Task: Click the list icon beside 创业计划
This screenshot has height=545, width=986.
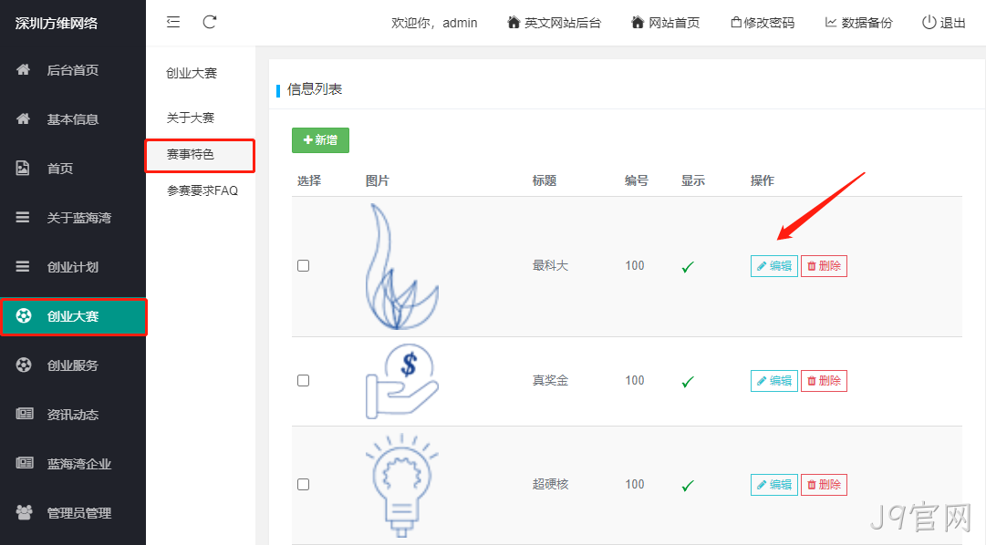Action: click(x=23, y=266)
